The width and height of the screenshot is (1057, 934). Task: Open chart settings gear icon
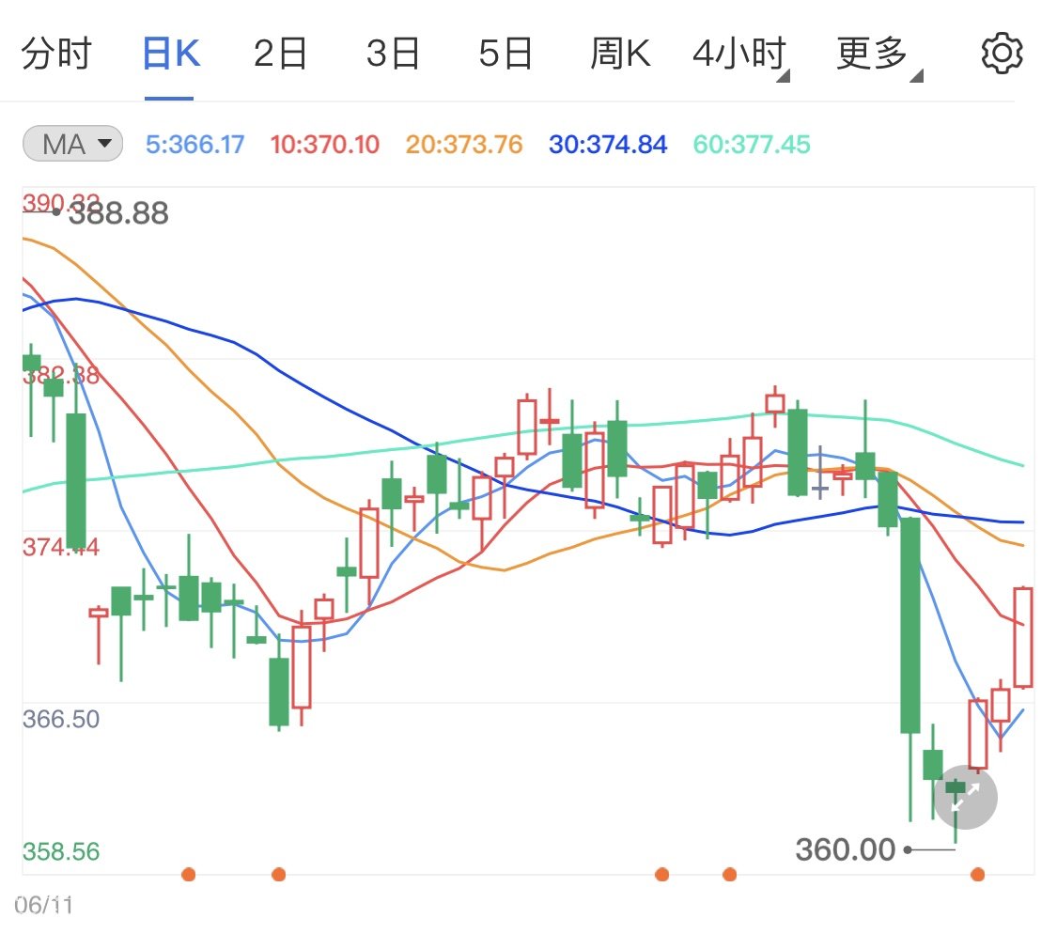[1002, 54]
